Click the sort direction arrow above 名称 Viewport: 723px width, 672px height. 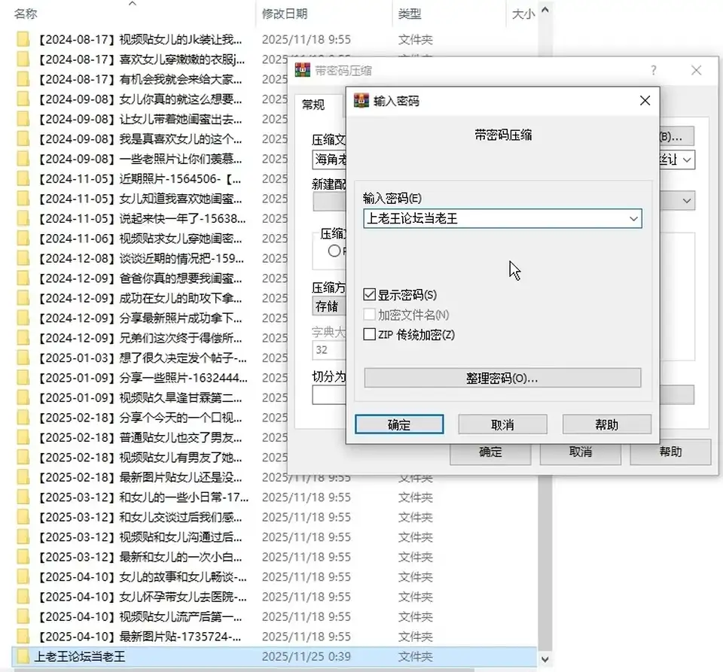133,4
